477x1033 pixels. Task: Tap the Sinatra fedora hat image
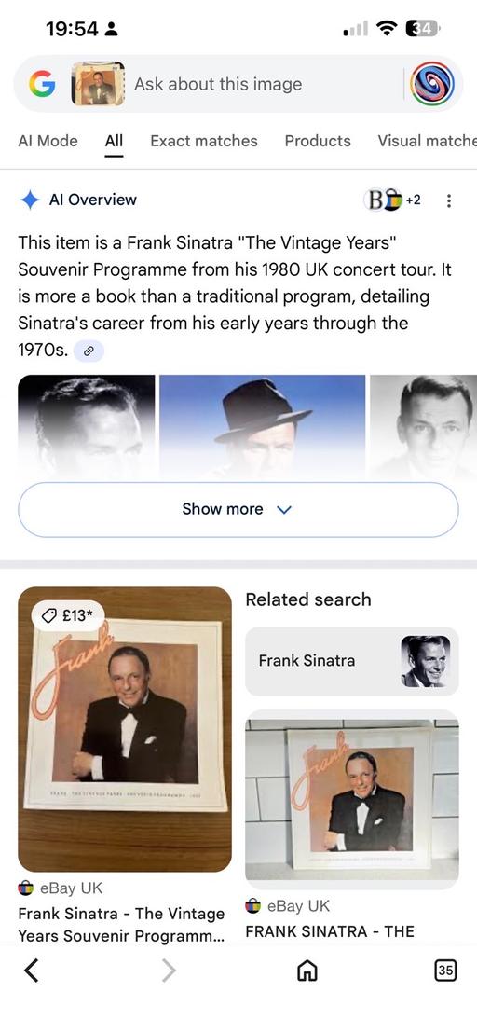tap(262, 425)
